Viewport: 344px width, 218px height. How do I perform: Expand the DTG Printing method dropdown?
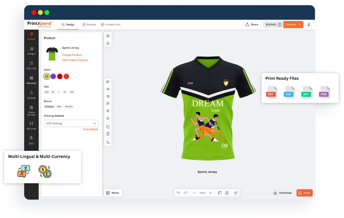tap(71, 124)
